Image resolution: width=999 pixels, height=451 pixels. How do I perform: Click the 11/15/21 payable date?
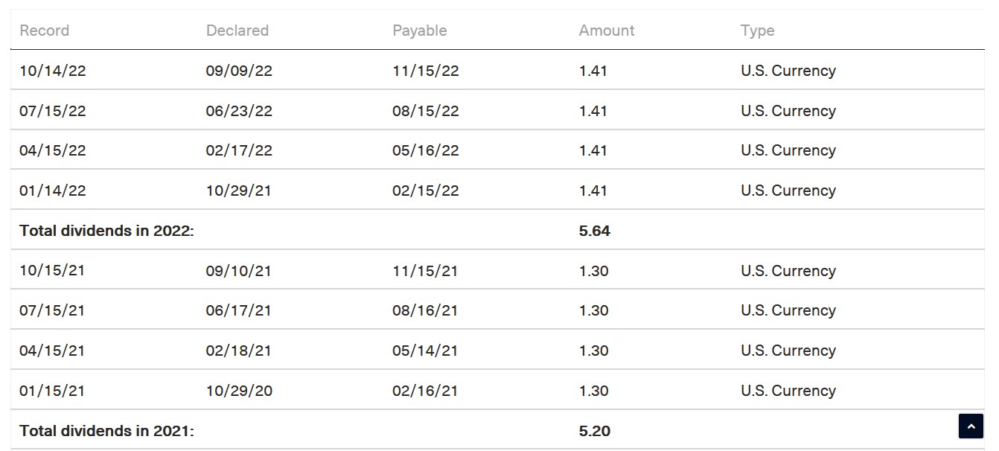tap(424, 271)
